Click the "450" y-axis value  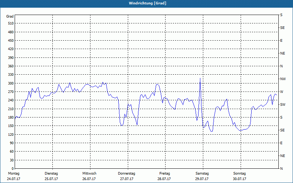(11, 41)
